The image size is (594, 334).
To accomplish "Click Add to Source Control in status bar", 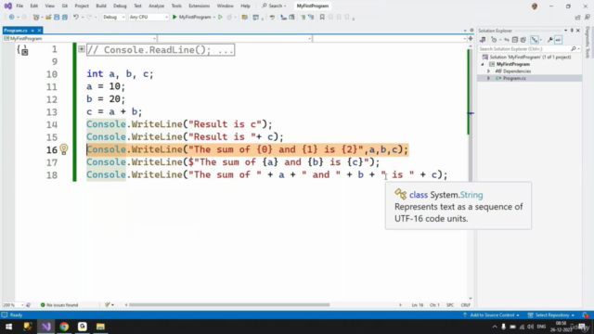I will (x=491, y=315).
